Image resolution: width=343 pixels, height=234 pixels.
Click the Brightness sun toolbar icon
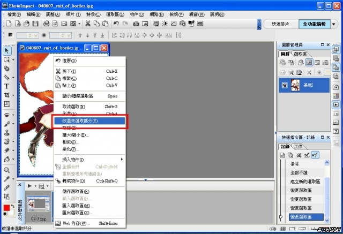coord(165,24)
